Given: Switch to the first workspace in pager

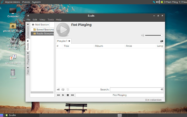Looking at the screenshot, I should pyautogui.click(x=120, y=115).
